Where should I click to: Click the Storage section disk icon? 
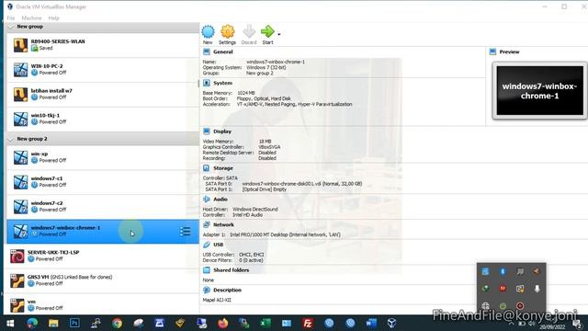206,168
